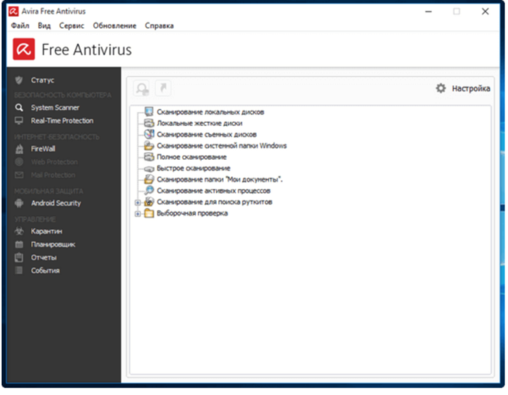Screen dimensions: 508x395
Task: Click the Настройка gear icon
Action: (x=440, y=88)
